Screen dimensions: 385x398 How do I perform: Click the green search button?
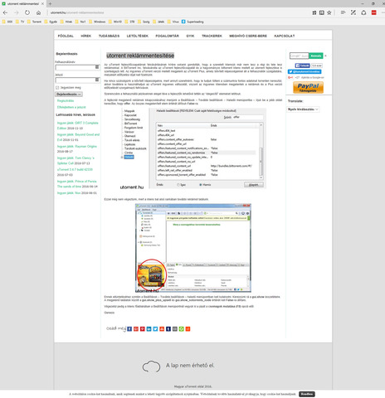(x=316, y=56)
